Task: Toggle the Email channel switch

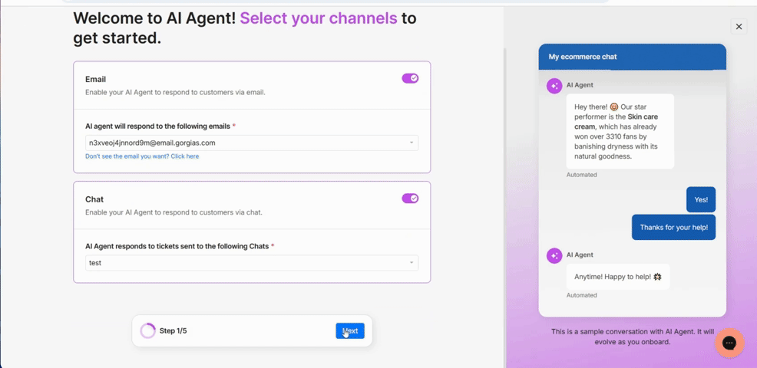Action: pyautogui.click(x=410, y=78)
